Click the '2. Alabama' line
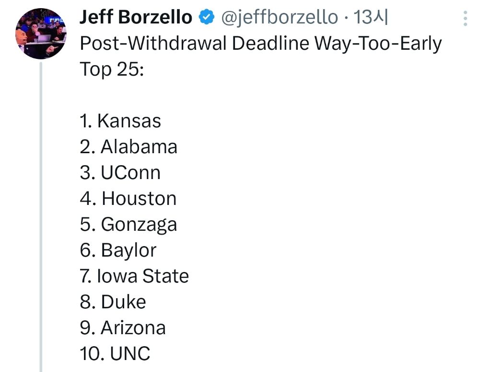 (129, 147)
